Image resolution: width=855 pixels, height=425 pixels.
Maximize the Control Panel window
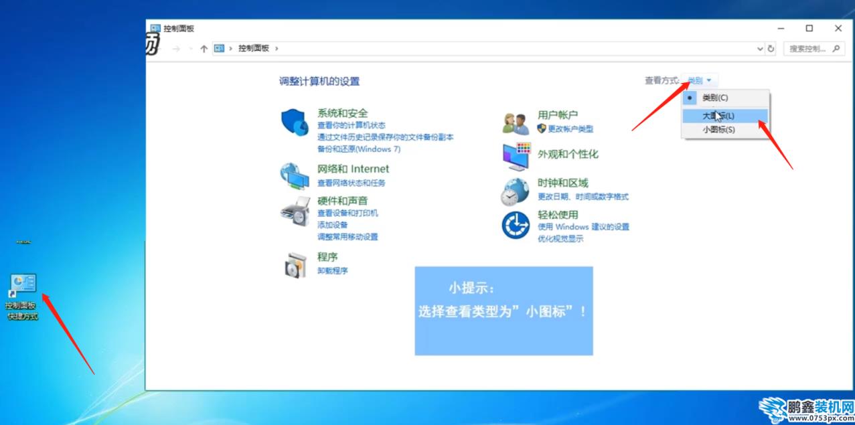809,28
